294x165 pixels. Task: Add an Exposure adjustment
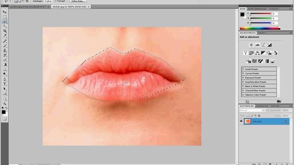(x=269, y=45)
